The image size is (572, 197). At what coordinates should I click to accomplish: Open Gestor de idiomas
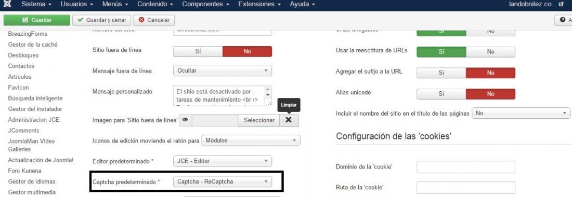point(31,181)
